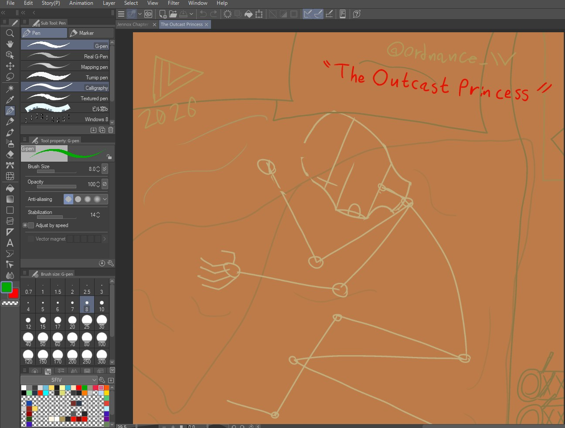Image resolution: width=565 pixels, height=428 pixels.
Task: Expand the Adjust by speed options
Action: (25, 225)
